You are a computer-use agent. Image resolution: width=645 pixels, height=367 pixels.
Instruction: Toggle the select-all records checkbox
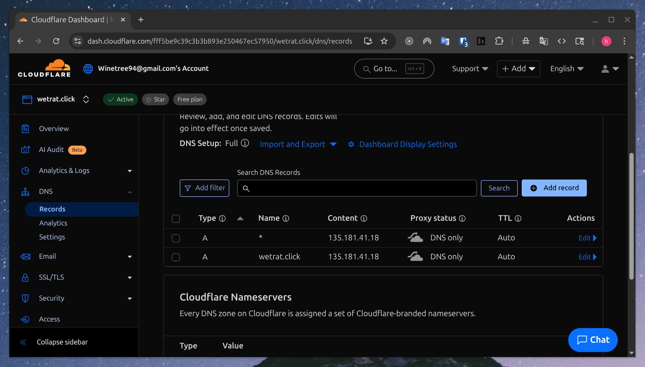[176, 219]
